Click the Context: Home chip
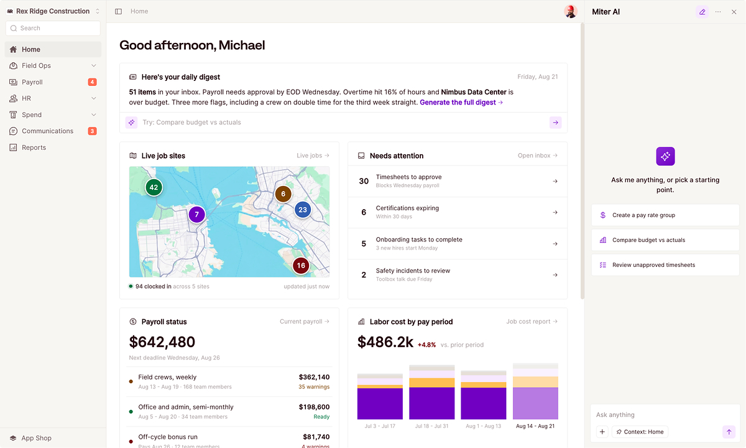 (640, 432)
